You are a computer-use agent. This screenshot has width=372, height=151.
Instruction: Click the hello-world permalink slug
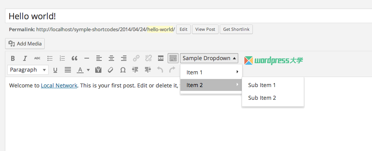(160, 29)
